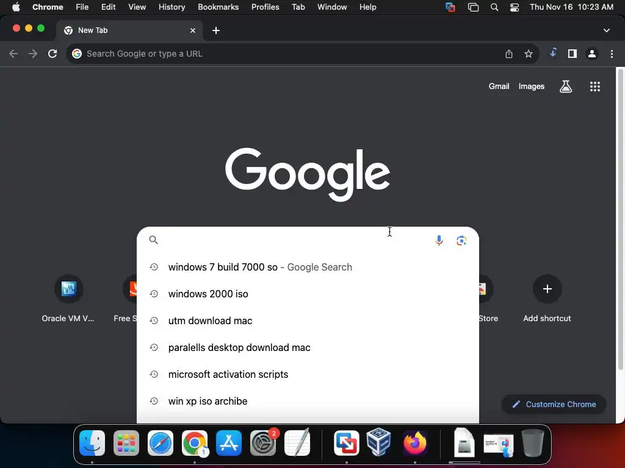Open the Oracle VM VirtualBox shortcut
Screen dimensions: 625x468
68,299
